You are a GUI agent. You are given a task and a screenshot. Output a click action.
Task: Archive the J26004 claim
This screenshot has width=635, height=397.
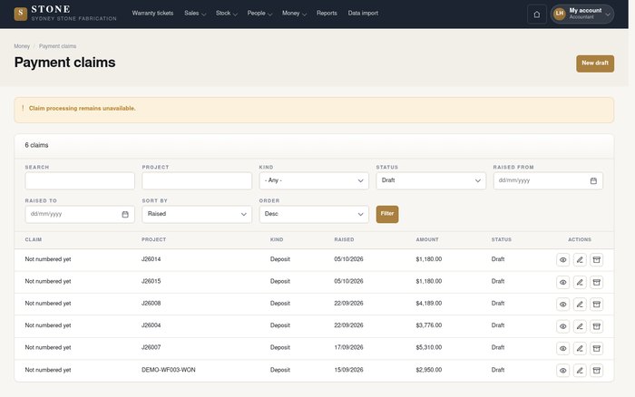(x=597, y=326)
